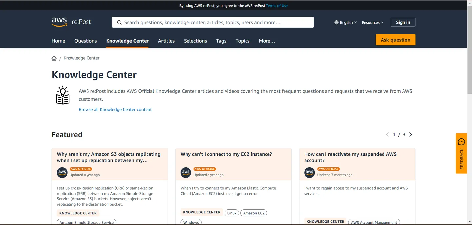
Task: Click the '1 / 3' page indicator
Action: coord(399,134)
